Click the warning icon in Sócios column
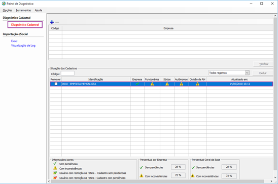 click(167, 84)
